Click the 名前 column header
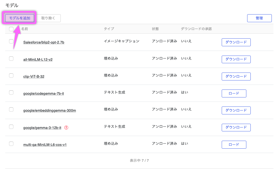This screenshot has height=176, width=277. tap(25, 29)
